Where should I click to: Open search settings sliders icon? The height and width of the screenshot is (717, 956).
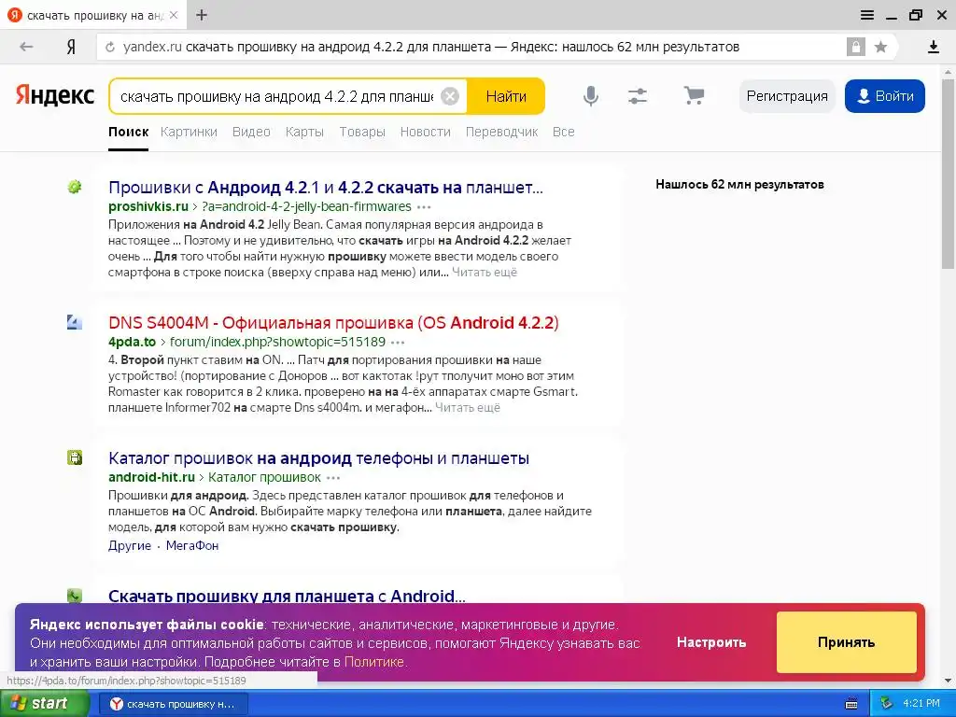click(x=637, y=96)
